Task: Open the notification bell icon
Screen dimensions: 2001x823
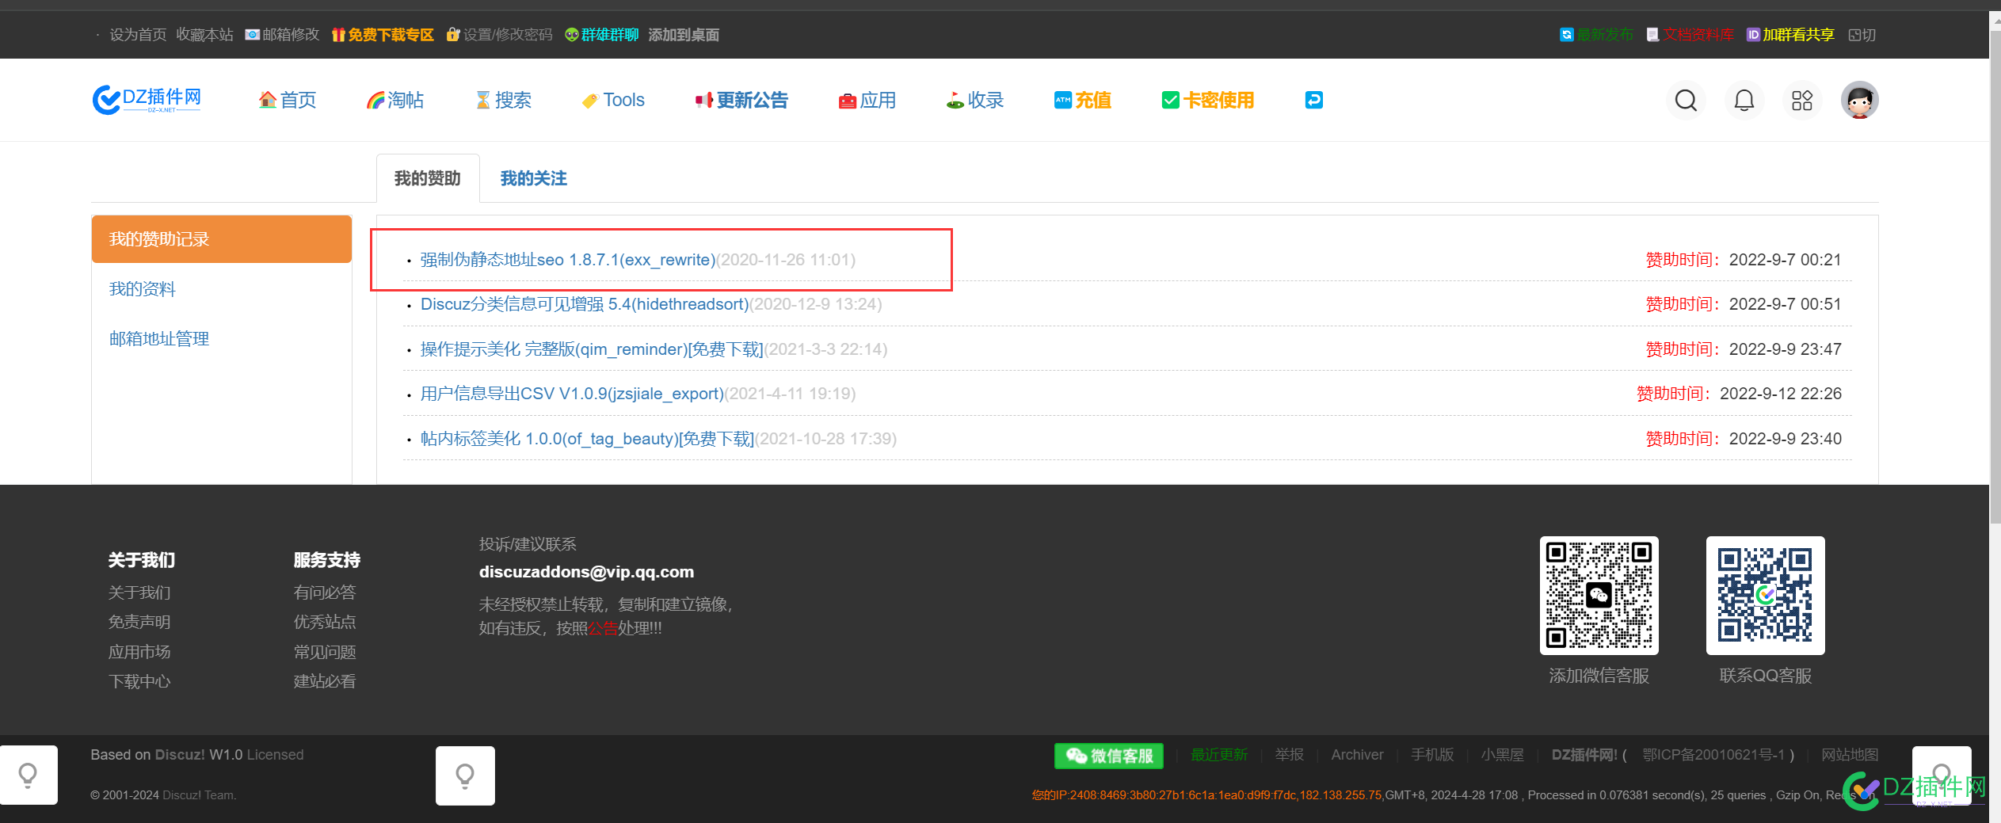Action: pos(1744,101)
